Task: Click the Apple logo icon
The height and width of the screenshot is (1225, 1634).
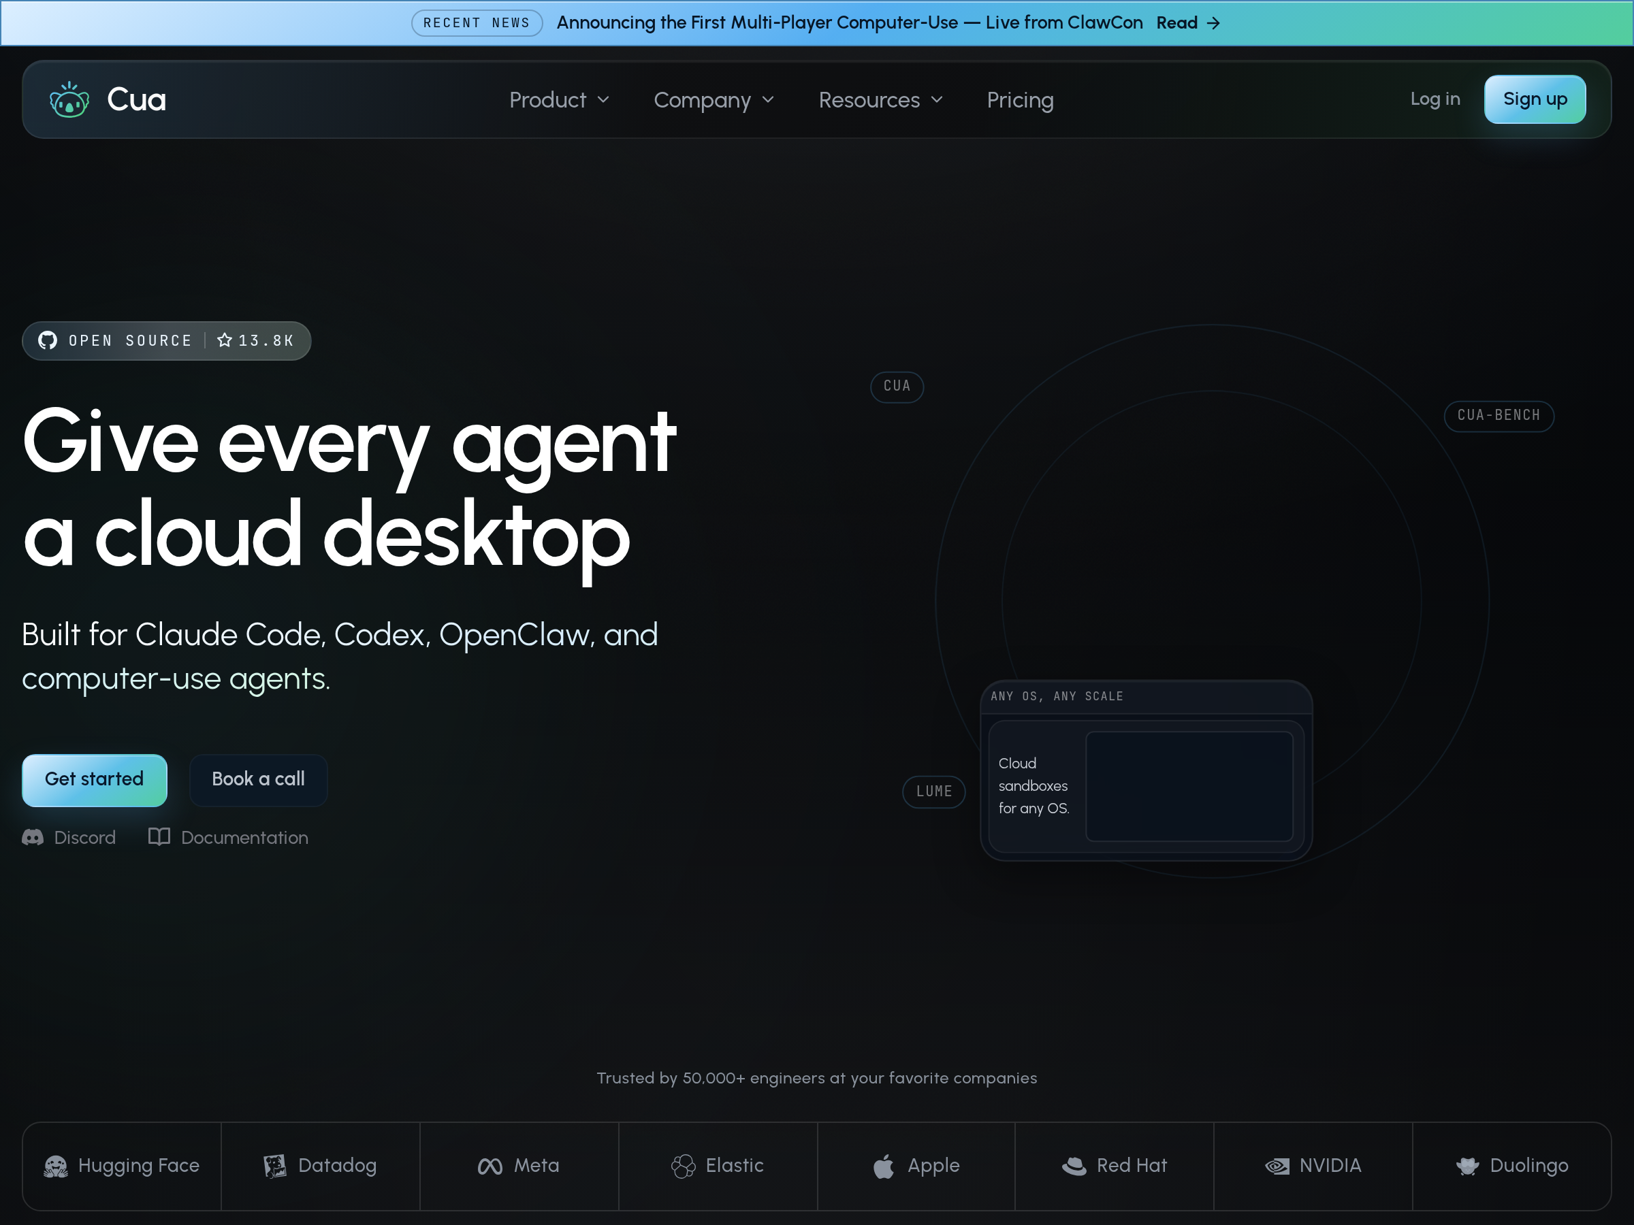Action: (x=884, y=1166)
